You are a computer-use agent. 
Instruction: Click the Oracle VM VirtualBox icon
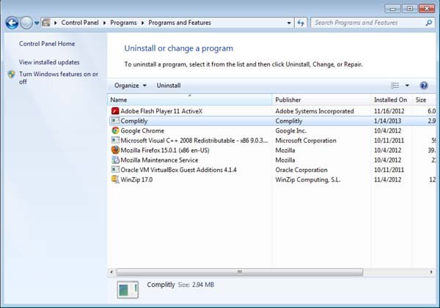115,170
